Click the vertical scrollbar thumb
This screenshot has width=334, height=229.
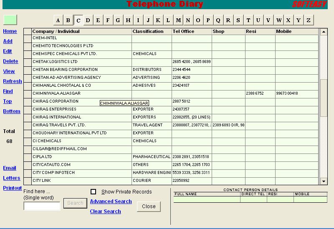pos(324,98)
